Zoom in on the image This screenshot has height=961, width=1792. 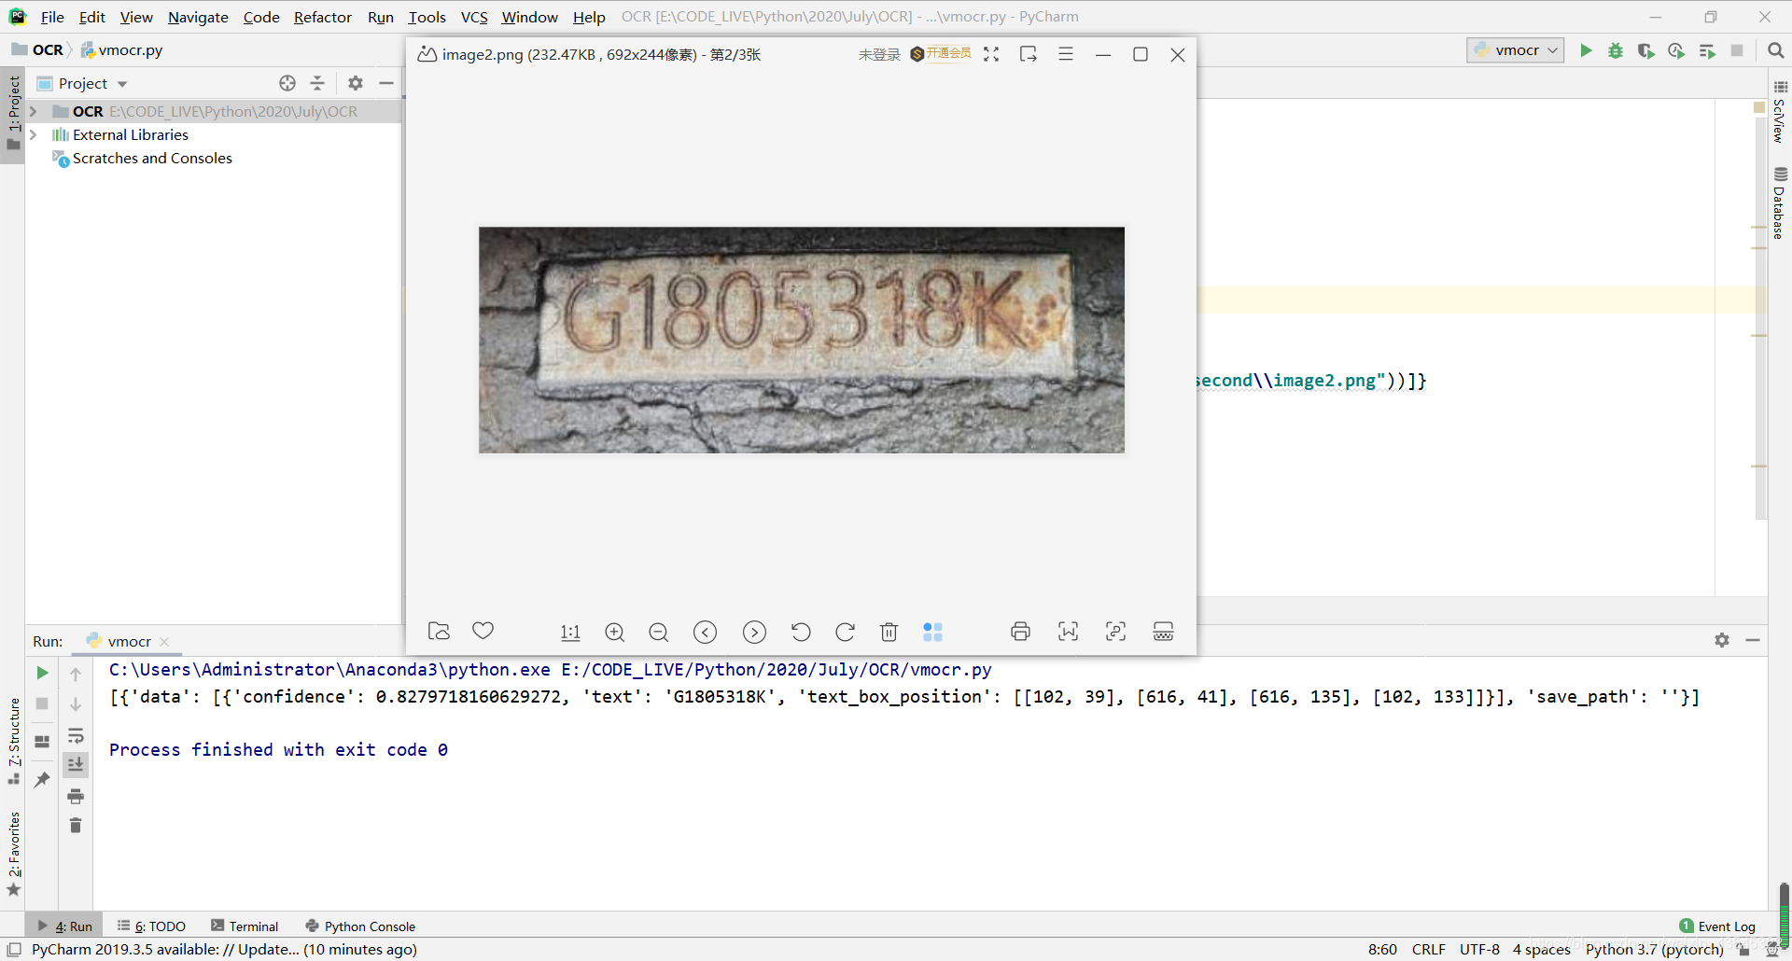[614, 633]
